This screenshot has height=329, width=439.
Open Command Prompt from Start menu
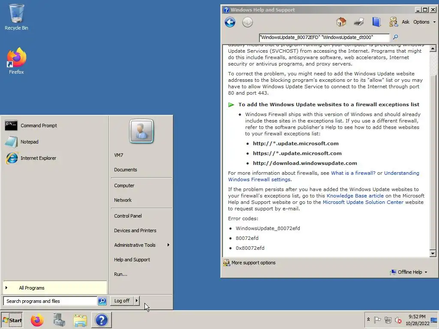click(x=54, y=126)
